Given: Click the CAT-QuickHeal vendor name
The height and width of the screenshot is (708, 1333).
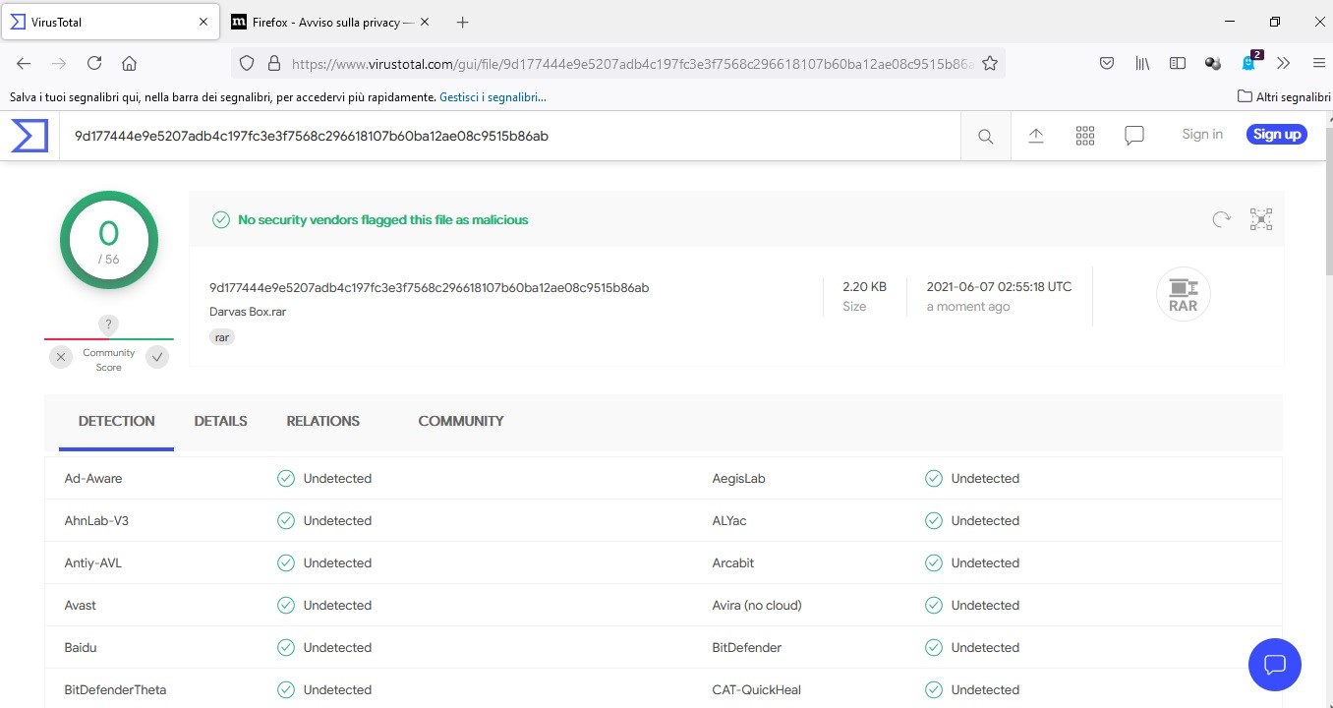Looking at the screenshot, I should coord(757,690).
